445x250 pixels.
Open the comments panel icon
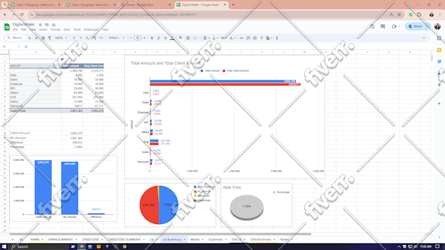click(x=383, y=26)
